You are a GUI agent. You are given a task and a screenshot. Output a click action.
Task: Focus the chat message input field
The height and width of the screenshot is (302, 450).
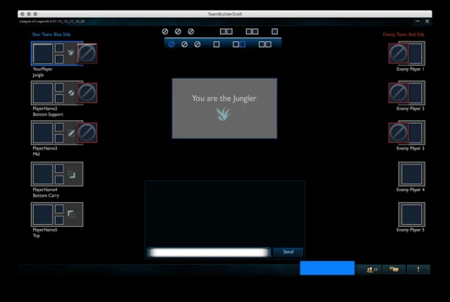pyautogui.click(x=210, y=252)
